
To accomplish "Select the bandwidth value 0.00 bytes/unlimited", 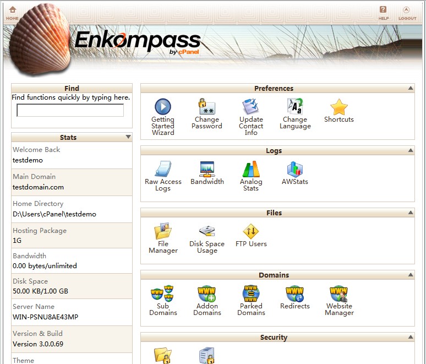I will [45, 265].
